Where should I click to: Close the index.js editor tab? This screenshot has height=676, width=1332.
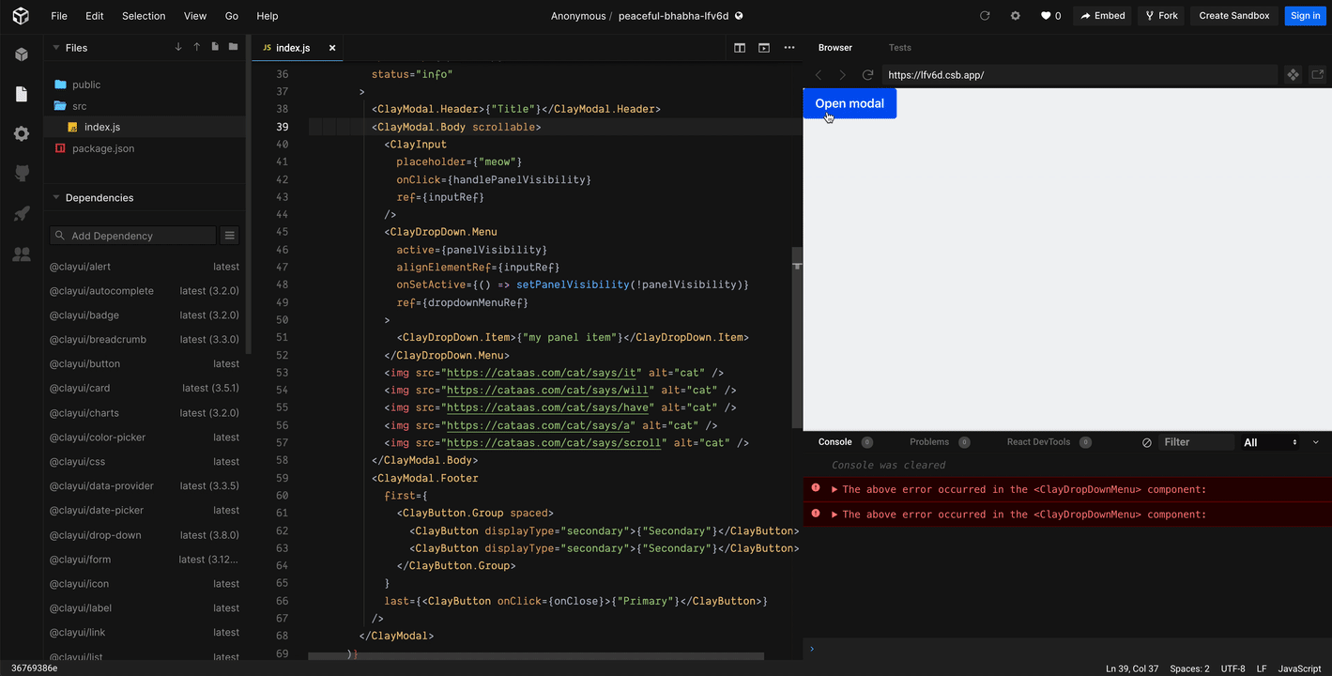tap(332, 48)
